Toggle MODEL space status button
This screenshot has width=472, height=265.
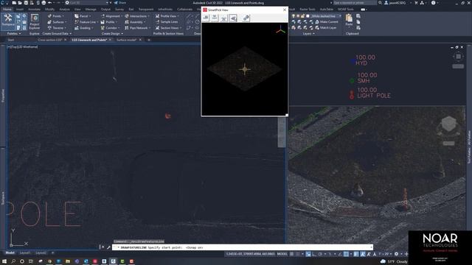[x=282, y=254]
